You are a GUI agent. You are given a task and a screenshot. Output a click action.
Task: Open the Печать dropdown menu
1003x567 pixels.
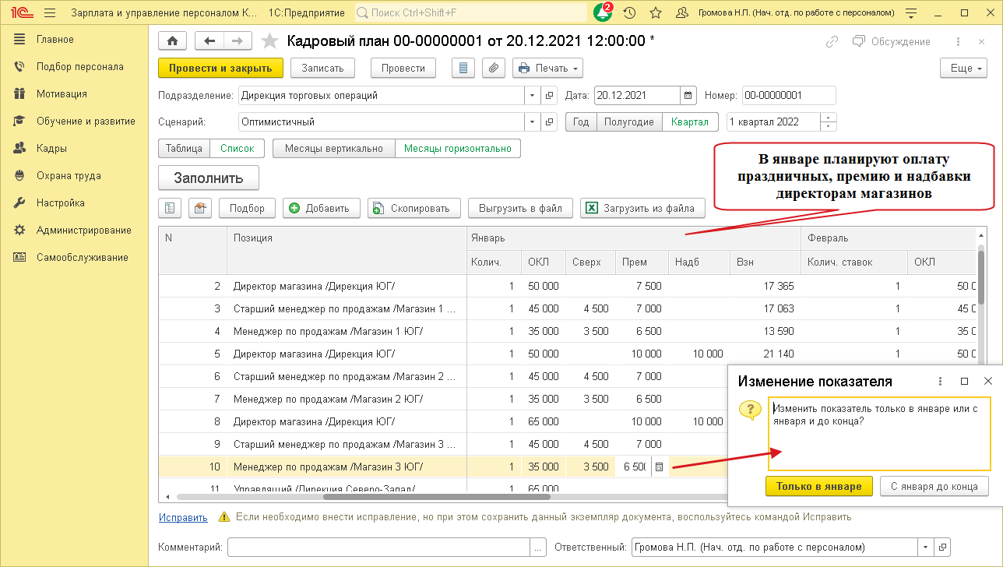[x=547, y=69]
